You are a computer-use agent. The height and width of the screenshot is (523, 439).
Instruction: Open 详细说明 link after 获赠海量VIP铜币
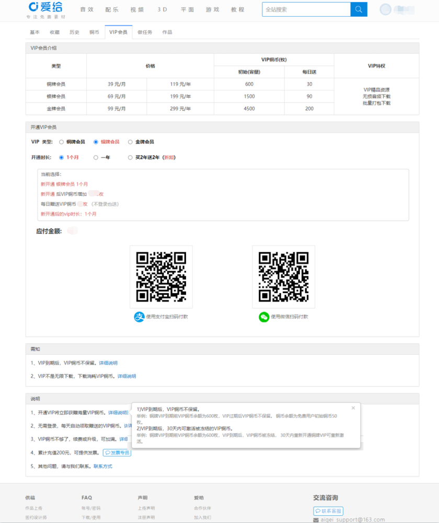(118, 413)
